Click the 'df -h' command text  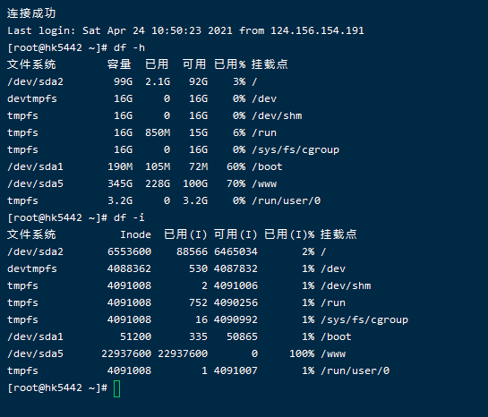pos(130,48)
